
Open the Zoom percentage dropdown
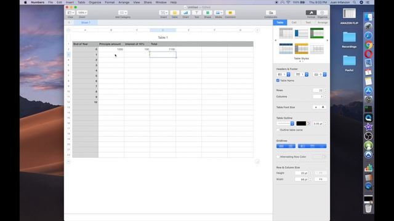82,13
